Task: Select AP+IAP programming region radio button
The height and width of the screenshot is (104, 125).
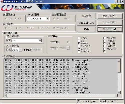Action: pos(39,28)
